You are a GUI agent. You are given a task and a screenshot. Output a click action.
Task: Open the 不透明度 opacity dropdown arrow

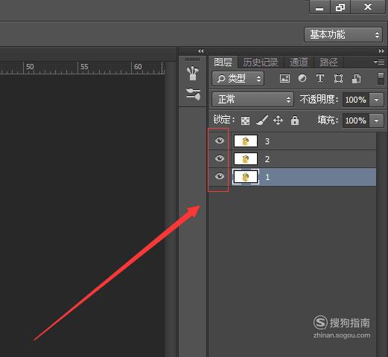(x=376, y=100)
